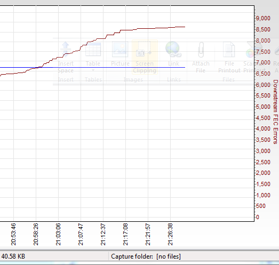Viewport: 279px width, 265px height.
Task: Open the faded Table ribbon icon
Action: [93, 49]
